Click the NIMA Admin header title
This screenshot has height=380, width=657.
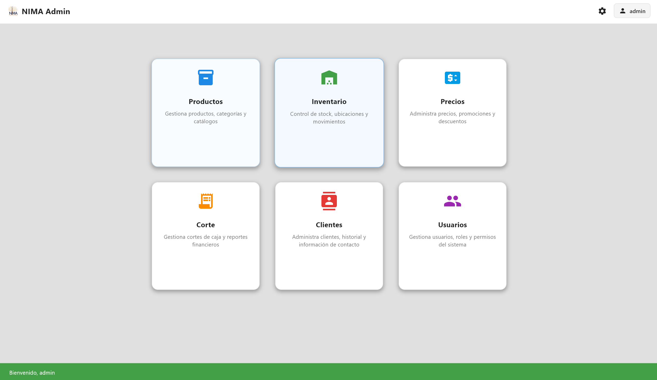click(46, 12)
